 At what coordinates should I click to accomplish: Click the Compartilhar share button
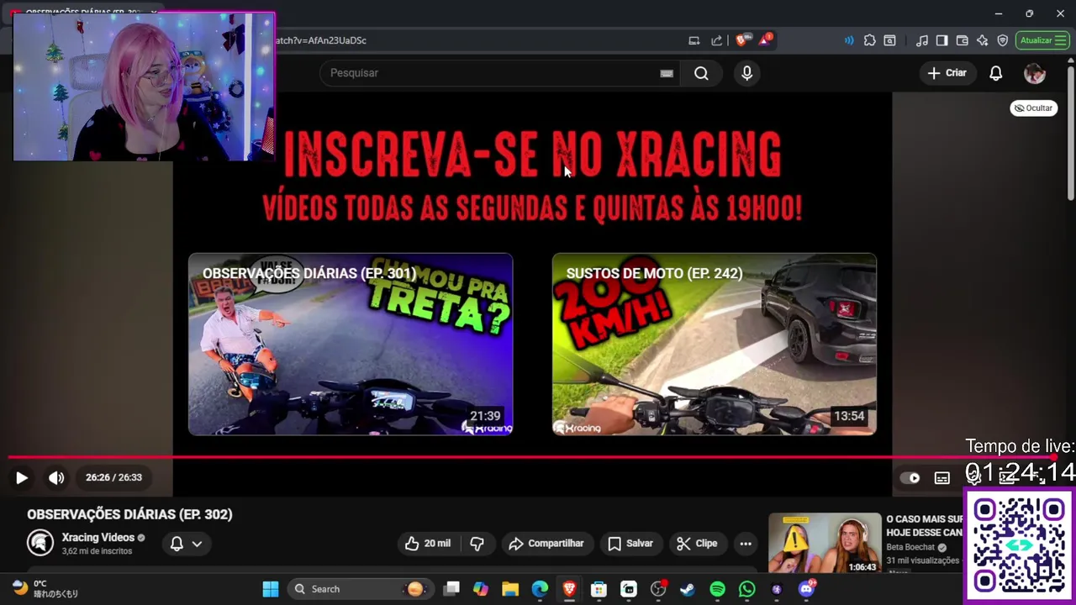pyautogui.click(x=546, y=544)
